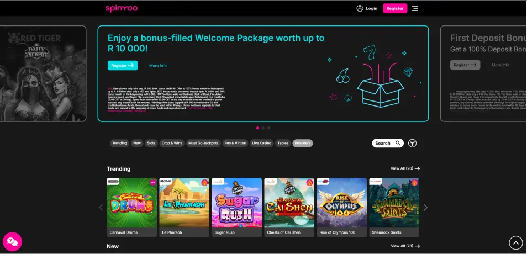Image resolution: width=527 pixels, height=254 pixels.
Task: Click the back-to-top arrow button
Action: [x=516, y=242]
